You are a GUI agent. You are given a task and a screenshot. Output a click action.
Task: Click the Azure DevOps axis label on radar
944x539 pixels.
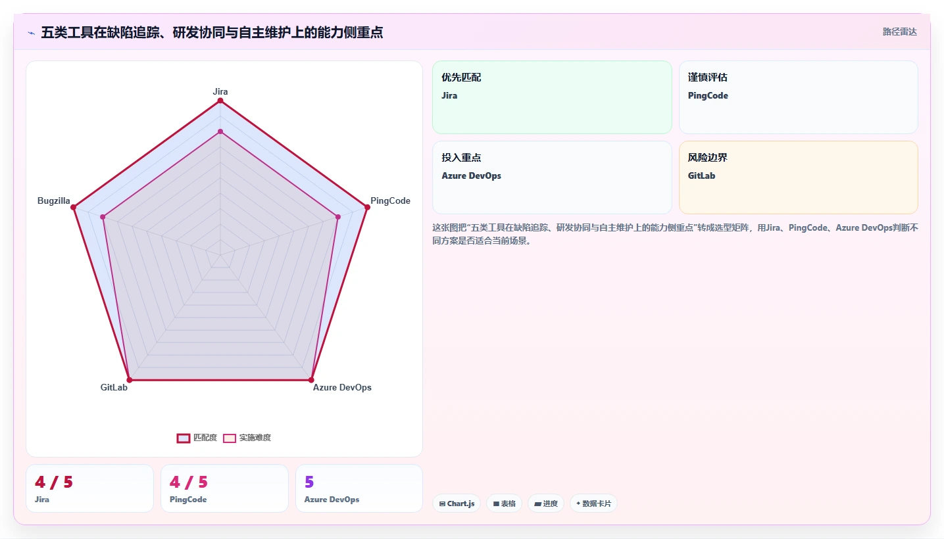tap(342, 387)
